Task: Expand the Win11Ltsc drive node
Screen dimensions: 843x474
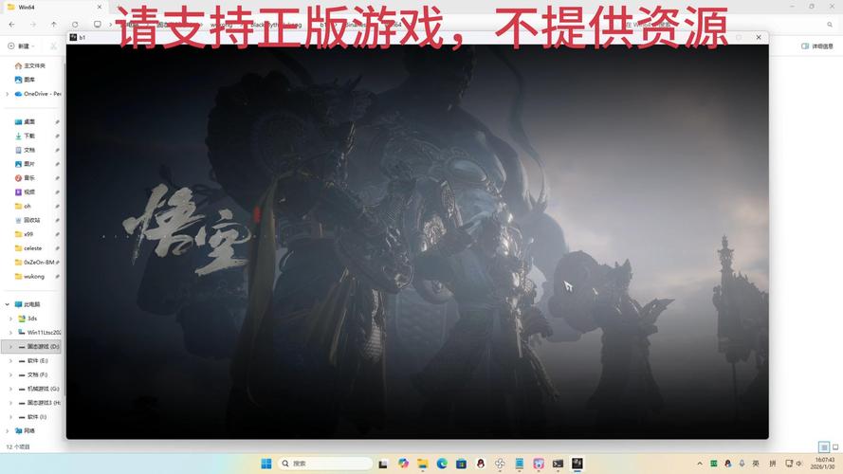Action: pyautogui.click(x=10, y=333)
